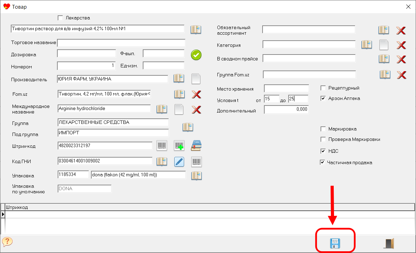This screenshot has height=253, width=416.
Task: Clear Международное название with red X icon
Action: tap(196, 110)
